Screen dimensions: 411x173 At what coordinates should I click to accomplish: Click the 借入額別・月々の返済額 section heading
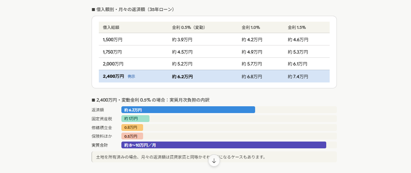[133, 9]
